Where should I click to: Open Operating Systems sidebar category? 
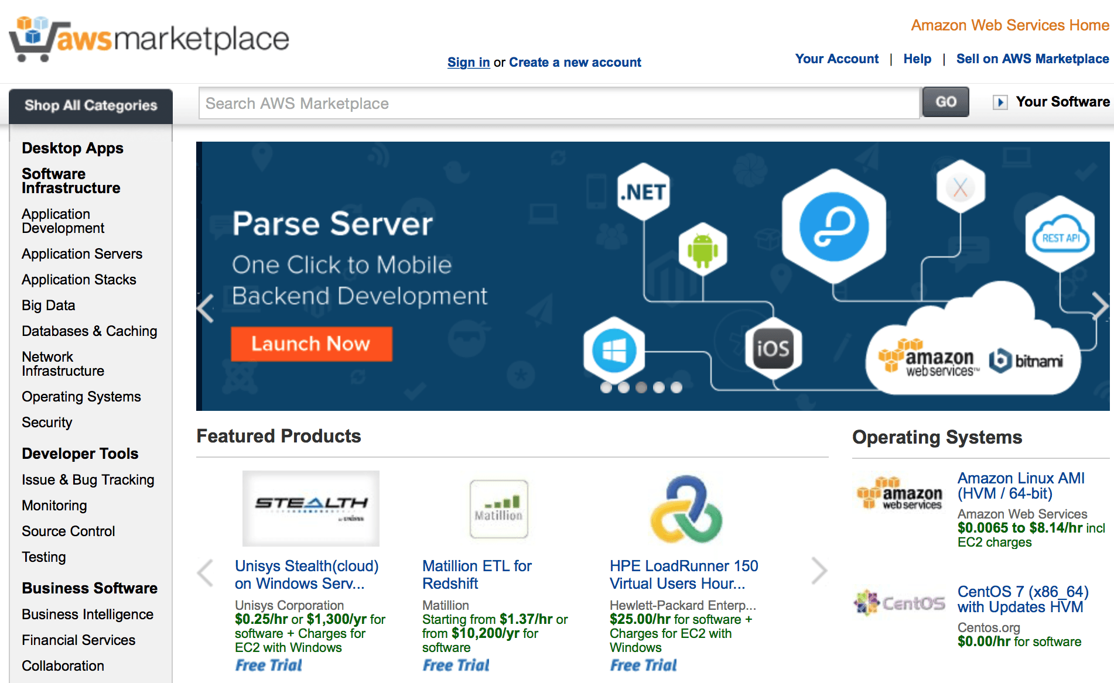click(81, 397)
